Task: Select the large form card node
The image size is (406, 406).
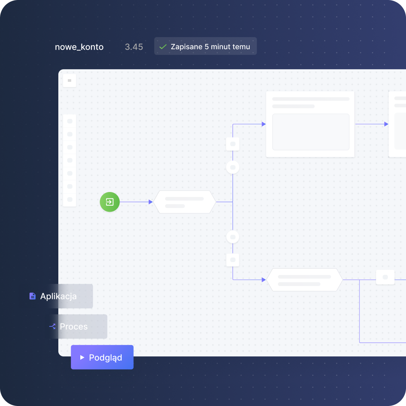Action: pos(310,124)
